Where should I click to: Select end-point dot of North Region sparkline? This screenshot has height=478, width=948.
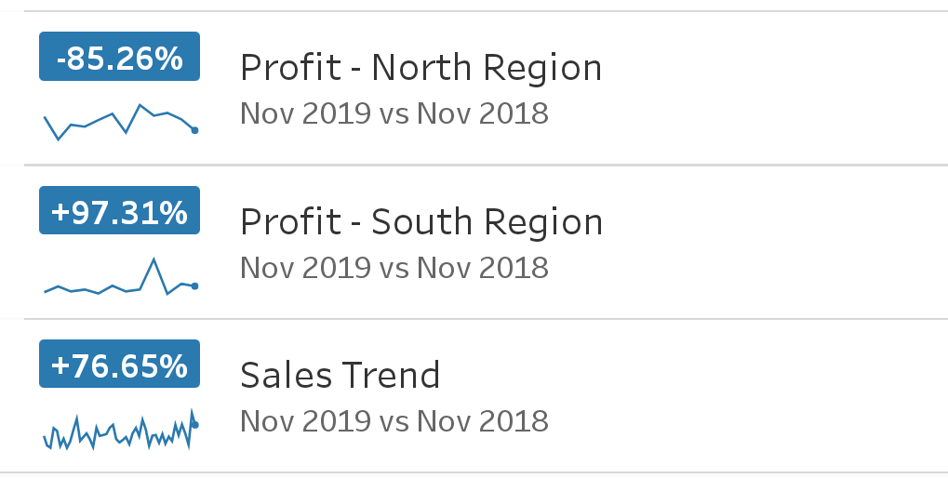[194, 131]
